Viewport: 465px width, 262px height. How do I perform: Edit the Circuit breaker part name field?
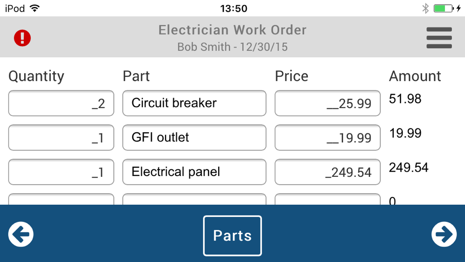(194, 103)
